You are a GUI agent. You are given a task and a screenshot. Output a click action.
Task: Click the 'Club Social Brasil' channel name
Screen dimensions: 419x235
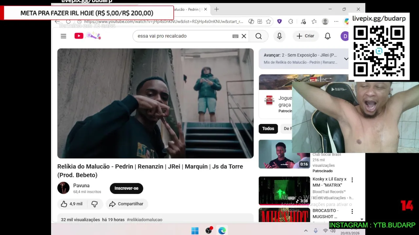[x=327, y=155]
